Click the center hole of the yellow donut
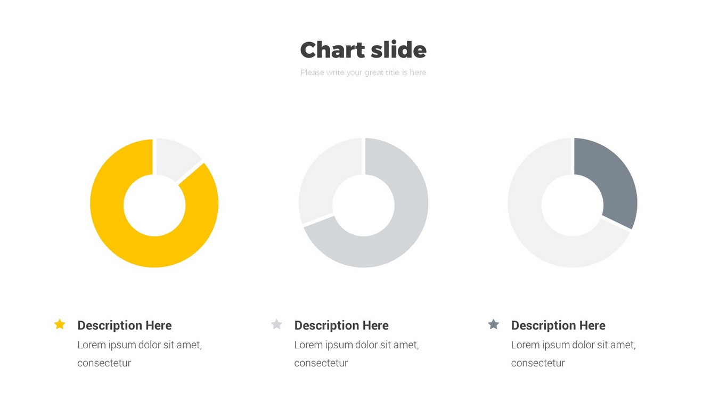727x409 pixels. click(x=154, y=205)
